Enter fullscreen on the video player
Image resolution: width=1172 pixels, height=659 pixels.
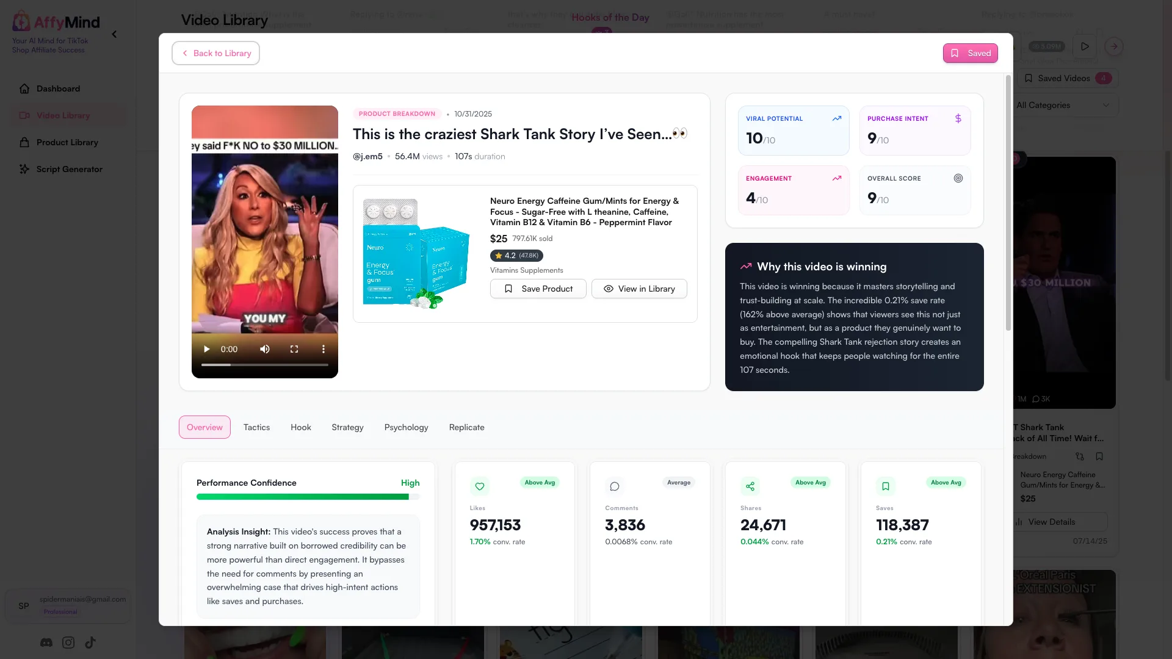pos(294,349)
